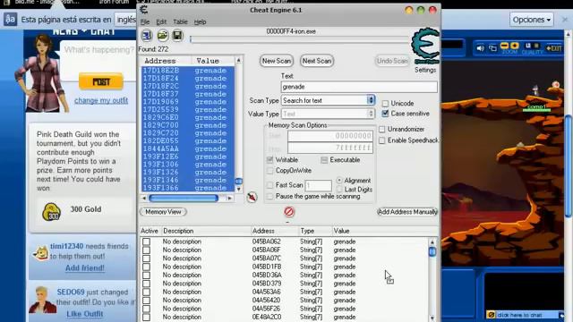Enable the Fast Scan checkbox
The image size is (573, 322).
pyautogui.click(x=269, y=185)
